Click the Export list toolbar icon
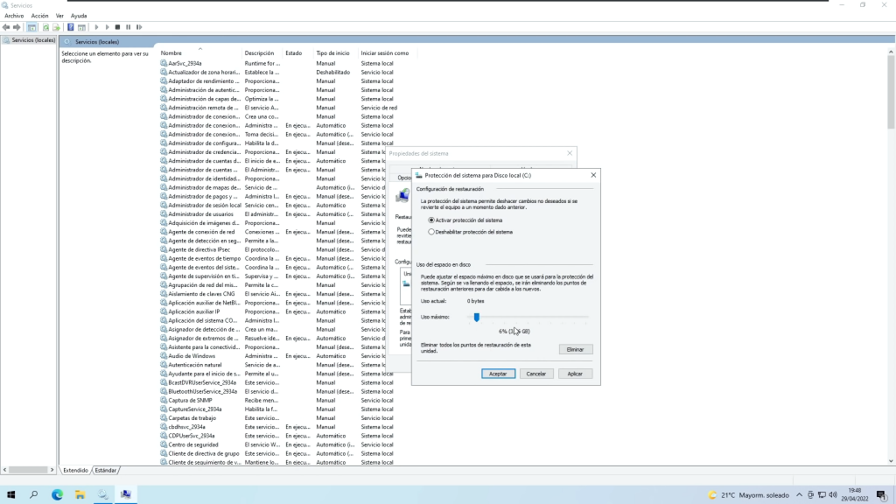This screenshot has width=896, height=504. [56, 27]
